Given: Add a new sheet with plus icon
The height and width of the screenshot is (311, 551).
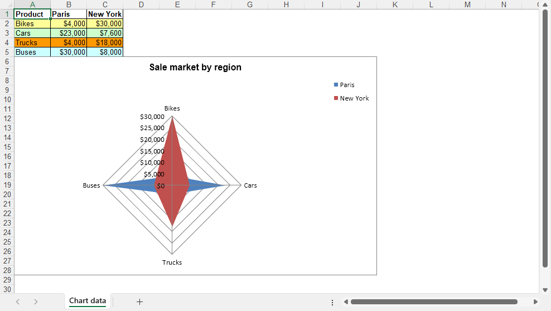Looking at the screenshot, I should [139, 302].
